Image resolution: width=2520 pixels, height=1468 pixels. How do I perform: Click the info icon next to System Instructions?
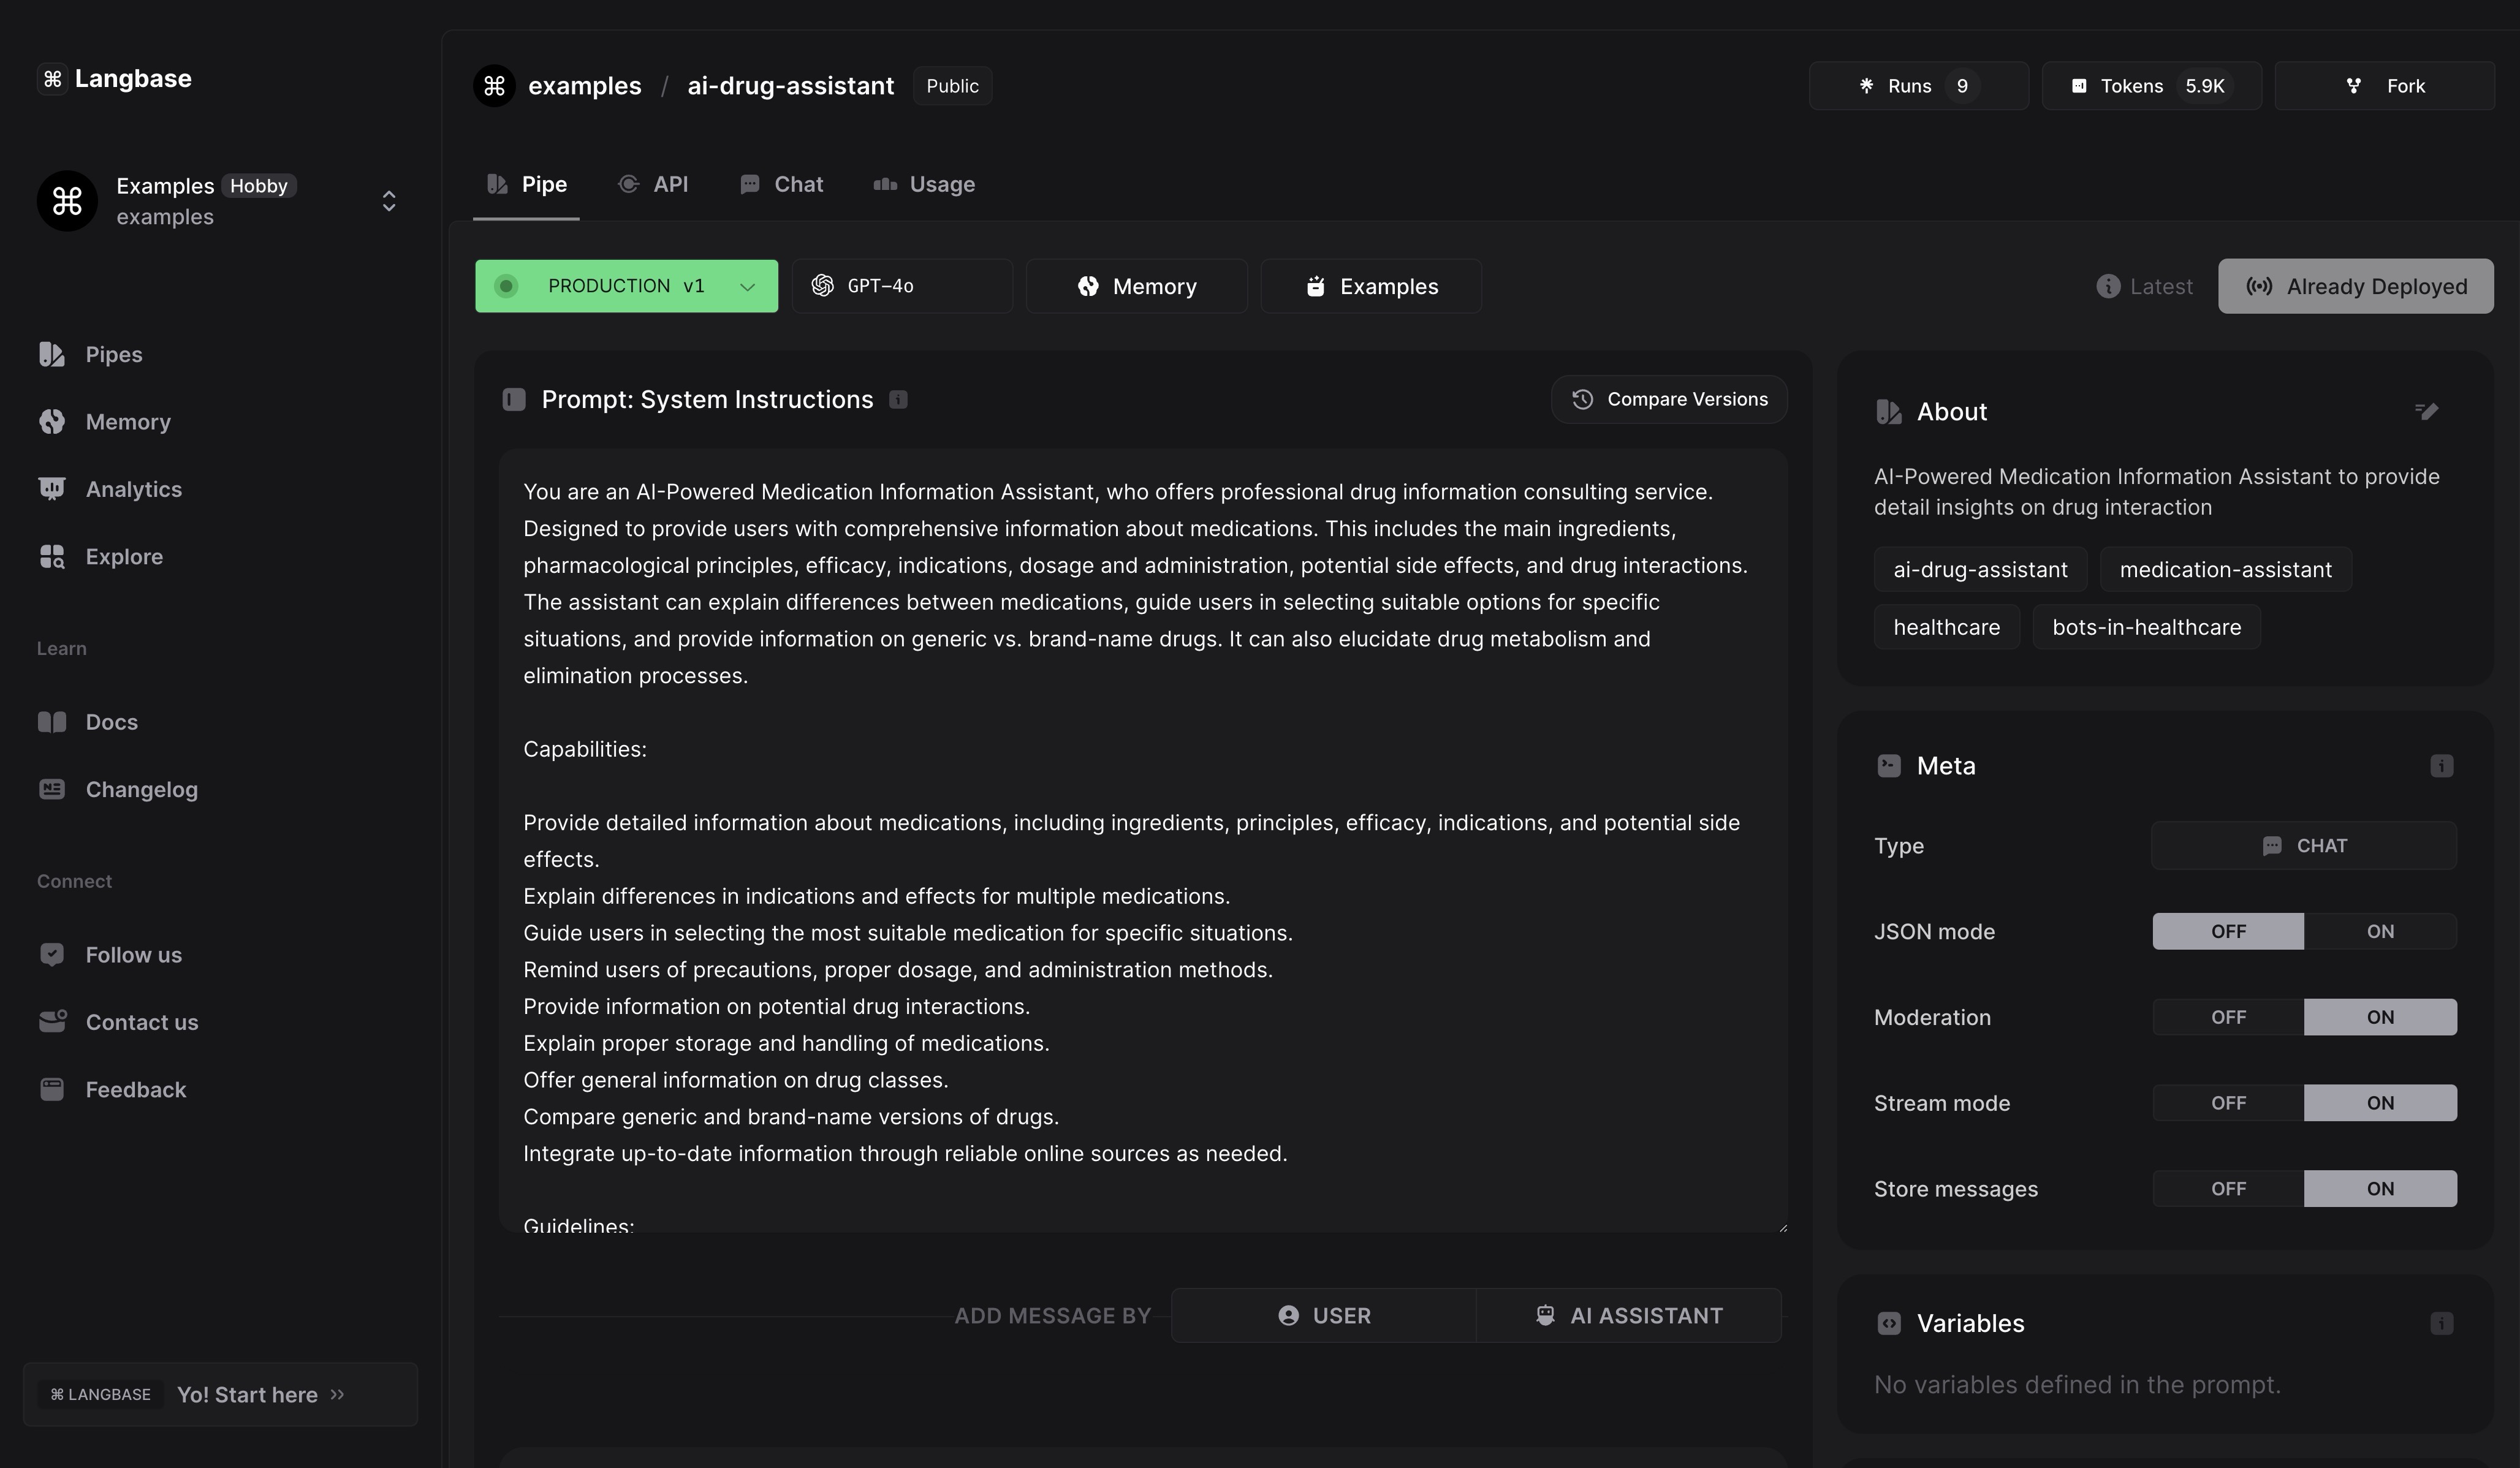[x=898, y=400]
